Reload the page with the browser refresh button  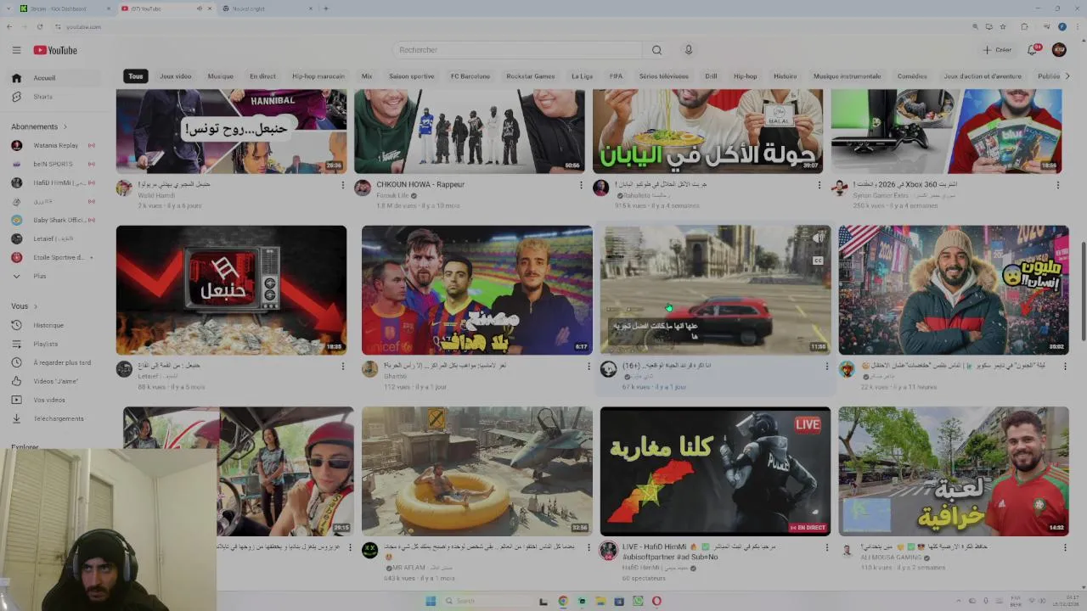pos(39,26)
